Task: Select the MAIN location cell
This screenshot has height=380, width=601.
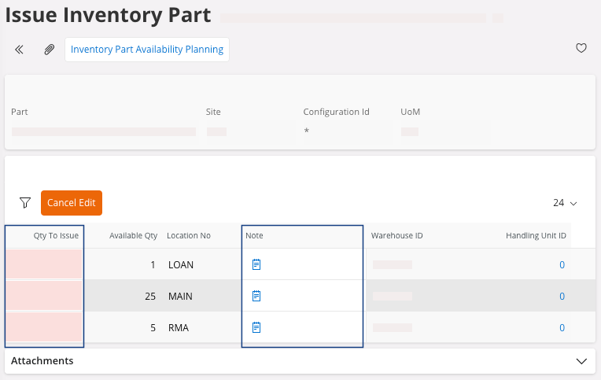Action: pyautogui.click(x=181, y=297)
